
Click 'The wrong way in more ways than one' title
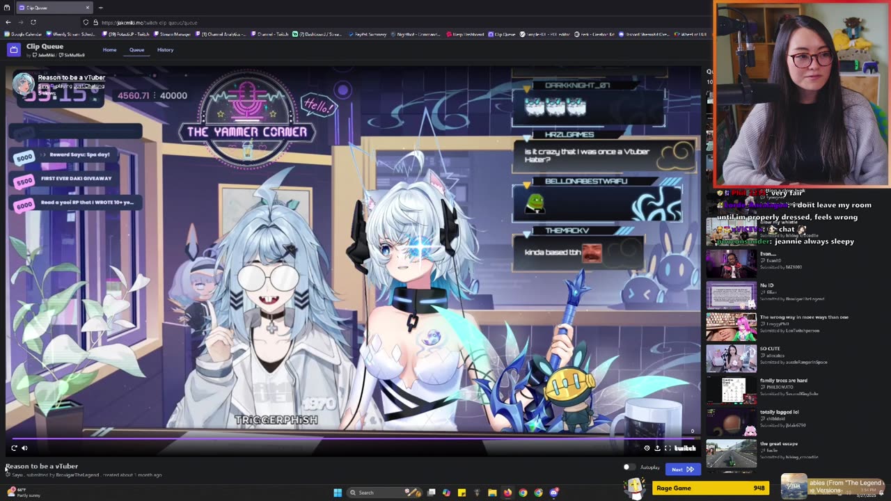pyautogui.click(x=804, y=317)
